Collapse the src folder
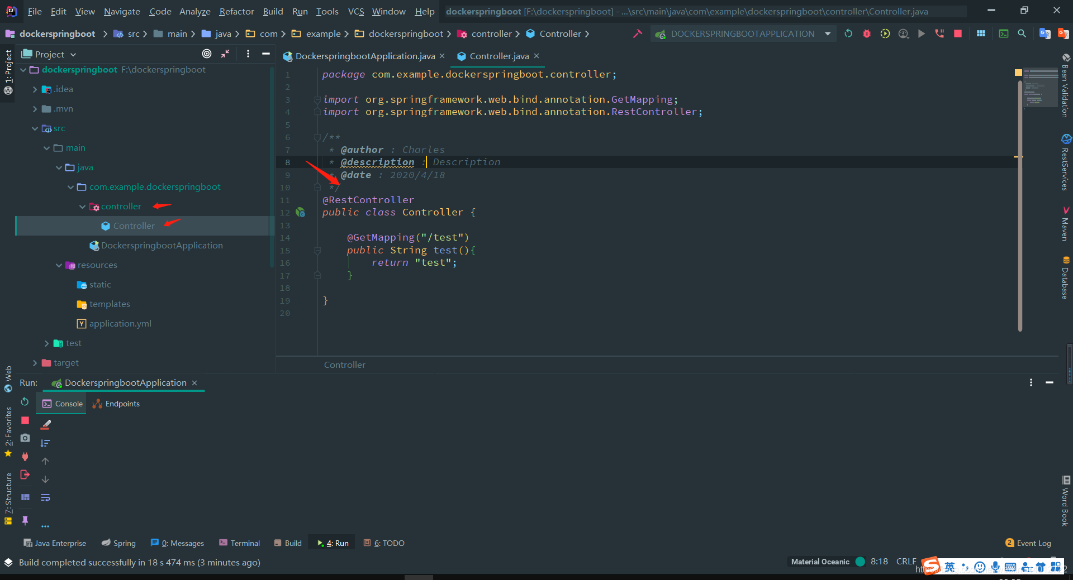1073x580 pixels. click(x=35, y=128)
